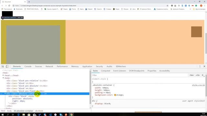Open DOM Breakpoints pane
This screenshot has height=116, width=207.
[136, 71]
